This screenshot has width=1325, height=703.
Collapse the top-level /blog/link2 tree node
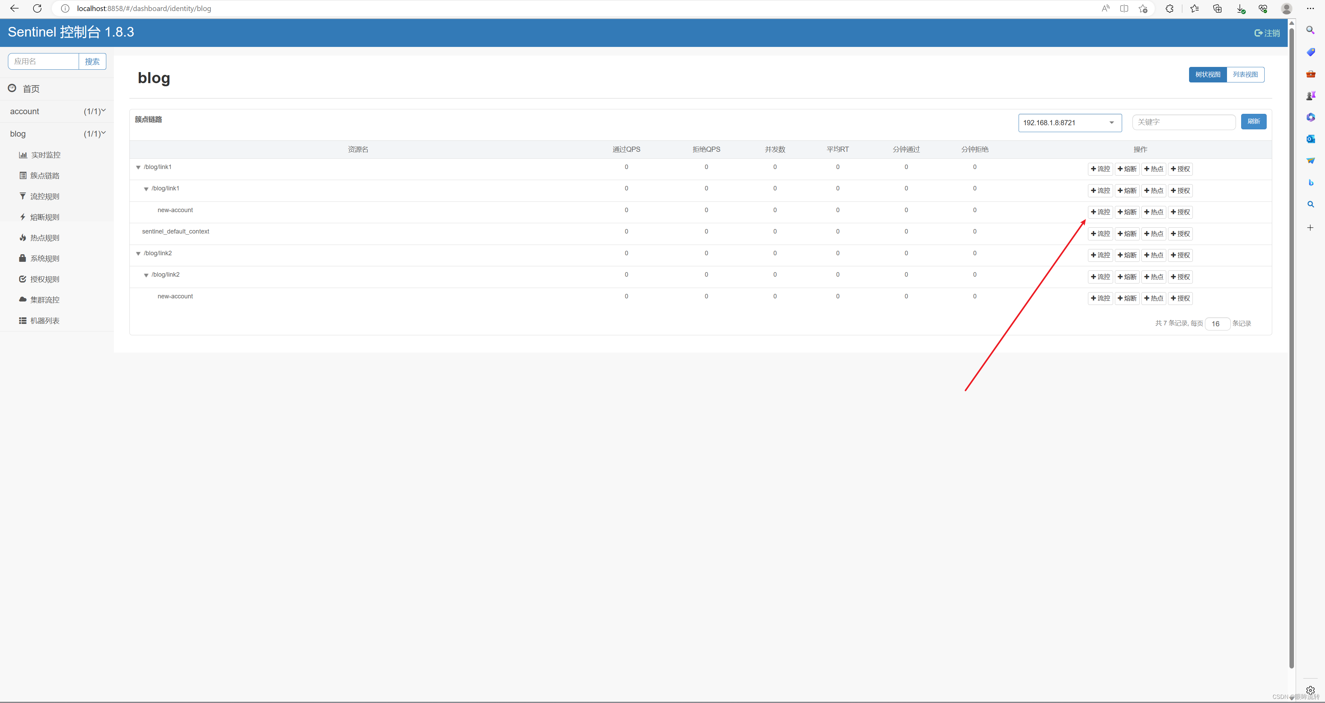pos(138,254)
